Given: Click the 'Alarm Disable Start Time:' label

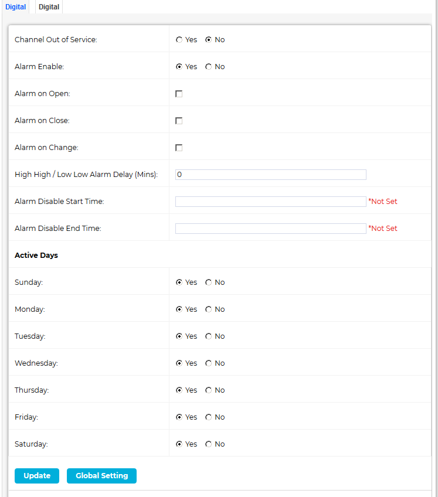Looking at the screenshot, I should [59, 201].
